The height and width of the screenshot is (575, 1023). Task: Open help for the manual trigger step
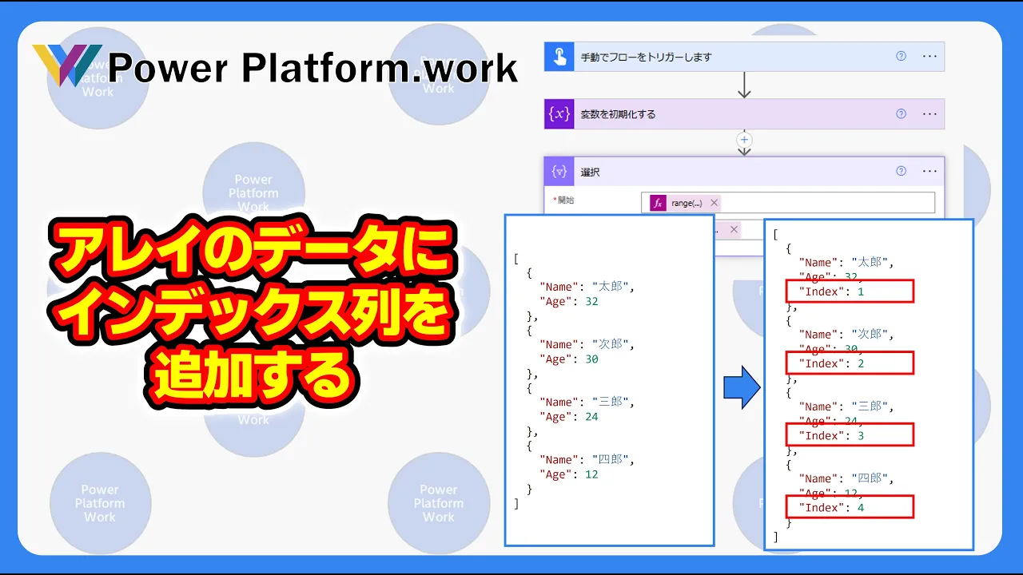(x=901, y=57)
